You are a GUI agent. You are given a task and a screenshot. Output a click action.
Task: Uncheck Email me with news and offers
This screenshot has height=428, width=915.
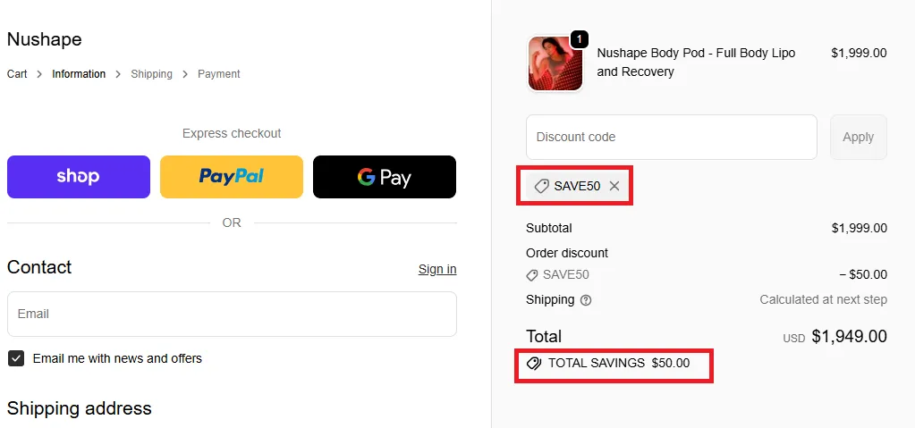16,358
